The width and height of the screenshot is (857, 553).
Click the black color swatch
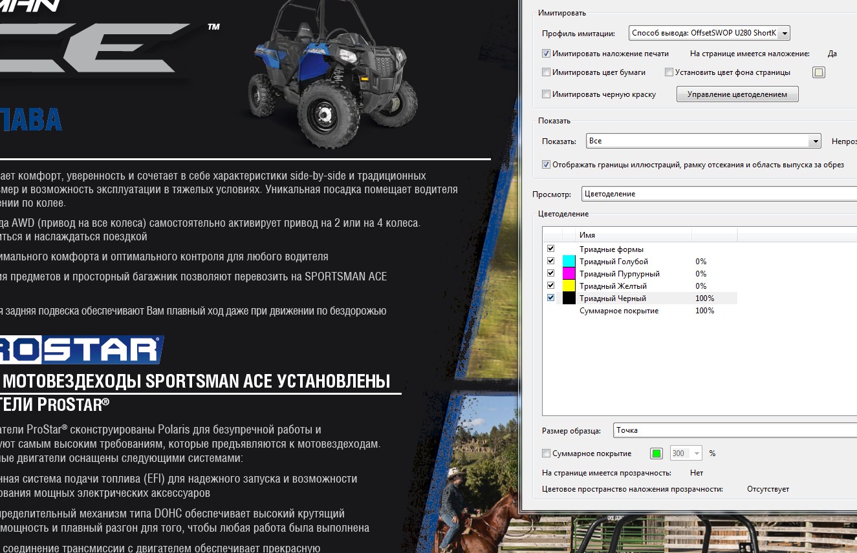click(569, 298)
